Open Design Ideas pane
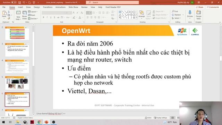The height and width of the screenshot is (125, 222). (x=198, y=15)
